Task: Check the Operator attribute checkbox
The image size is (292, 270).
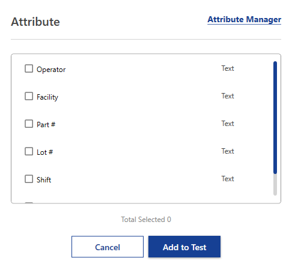Action: [x=29, y=68]
